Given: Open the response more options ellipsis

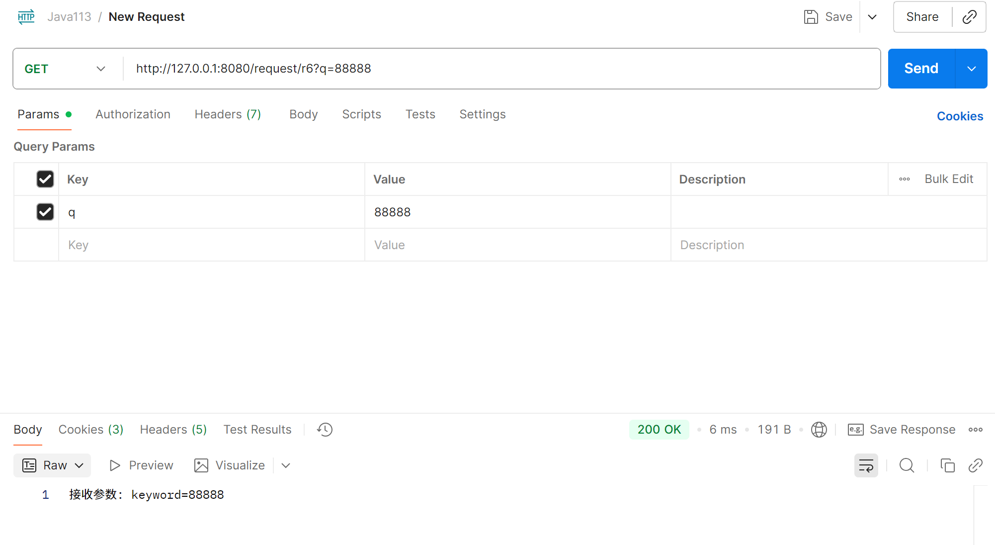Looking at the screenshot, I should click(x=975, y=430).
